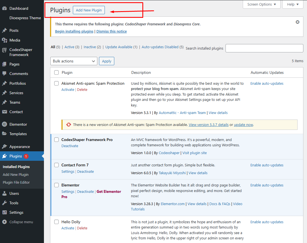Click the Tools wrench icon
The image size is (307, 243).
(4, 203)
